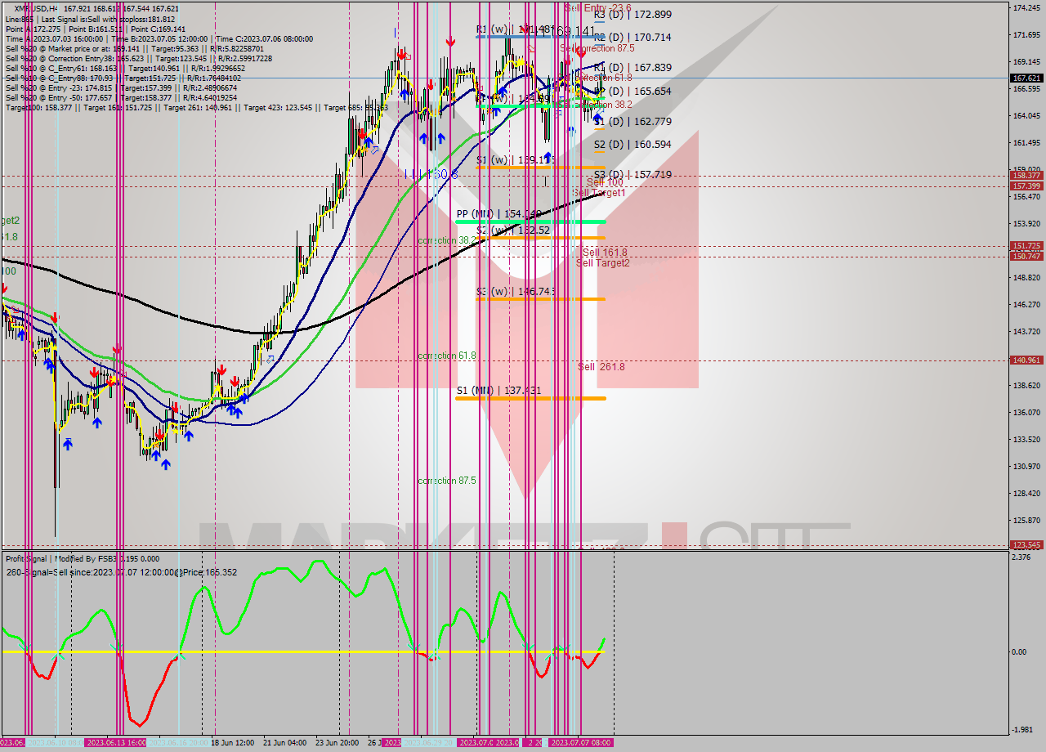Click the current price tag 167.621
Screen dimensions: 1046x752
(x=1026, y=78)
